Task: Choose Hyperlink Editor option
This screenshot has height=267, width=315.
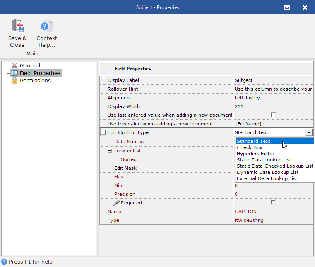Action: click(275, 154)
